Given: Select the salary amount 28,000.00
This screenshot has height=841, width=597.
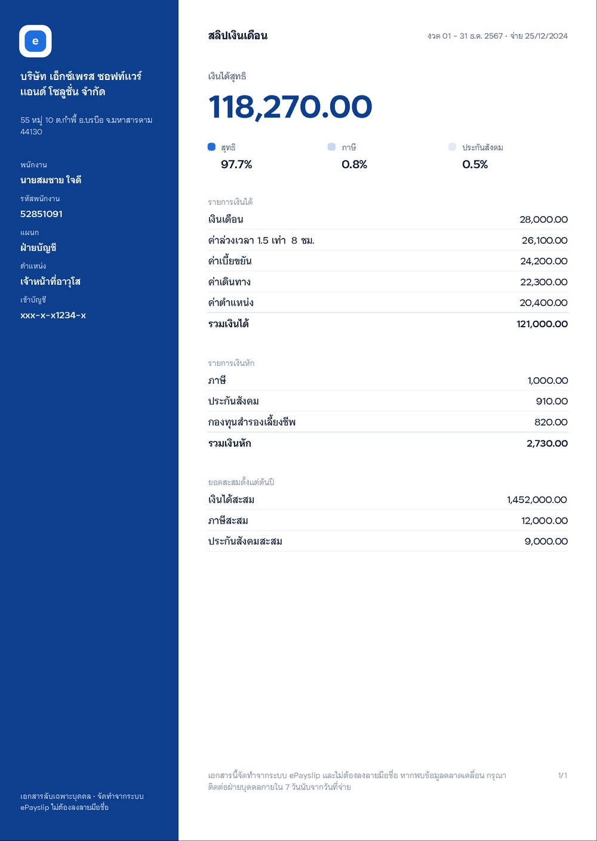Looking at the screenshot, I should pyautogui.click(x=544, y=220).
